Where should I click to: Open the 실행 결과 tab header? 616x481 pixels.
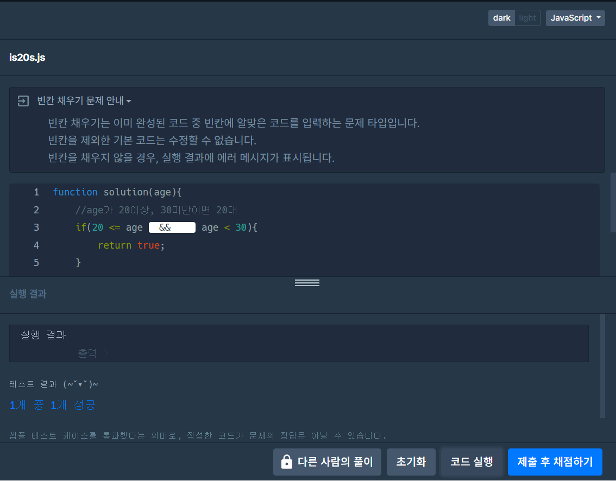click(x=28, y=294)
